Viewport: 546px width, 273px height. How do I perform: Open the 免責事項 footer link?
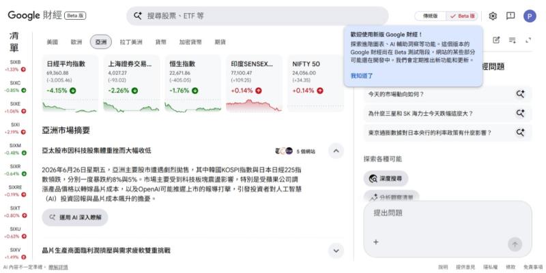pos(533,267)
